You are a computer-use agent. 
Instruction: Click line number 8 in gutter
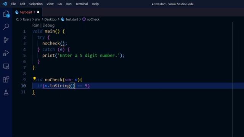[x=24, y=73]
